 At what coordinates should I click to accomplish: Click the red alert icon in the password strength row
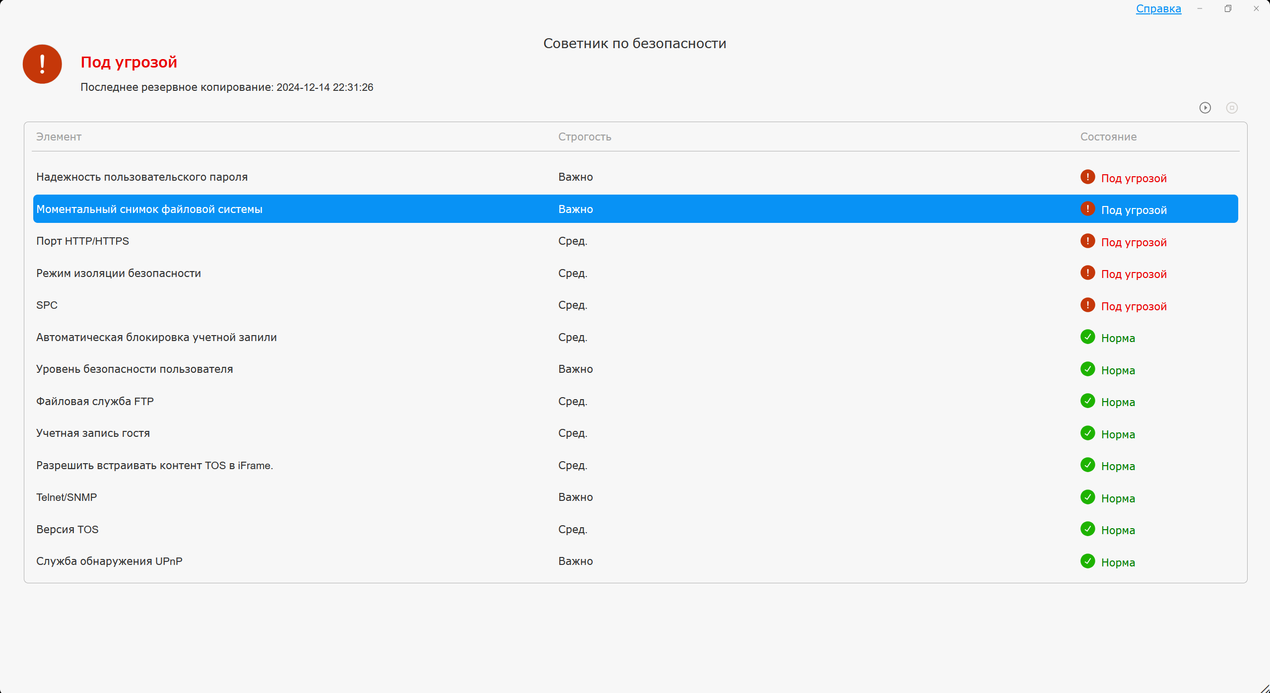point(1087,177)
